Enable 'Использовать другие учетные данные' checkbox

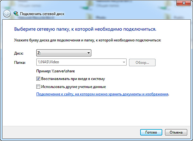39,87
